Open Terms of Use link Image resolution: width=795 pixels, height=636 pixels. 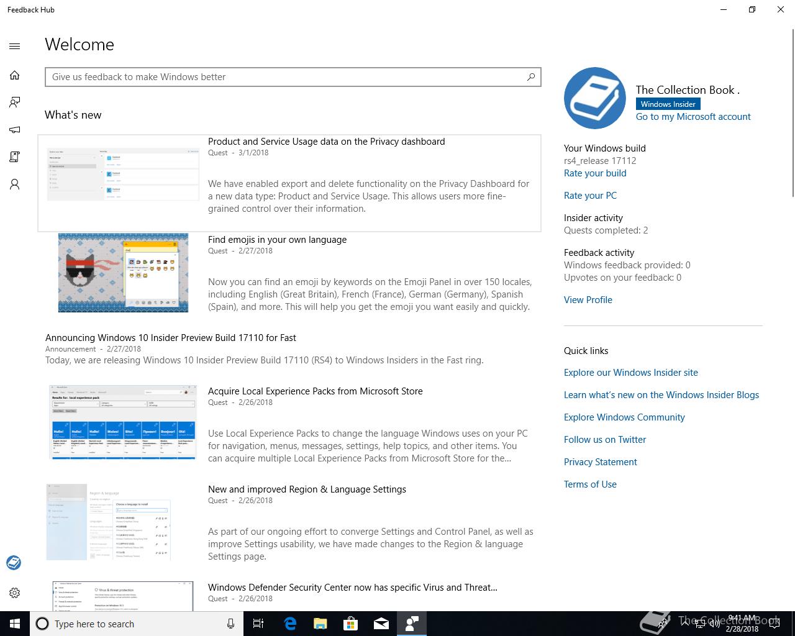pyautogui.click(x=590, y=484)
